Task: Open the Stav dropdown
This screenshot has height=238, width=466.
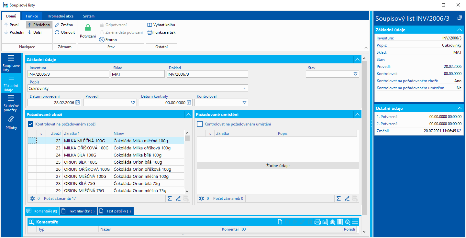Action: point(356,74)
